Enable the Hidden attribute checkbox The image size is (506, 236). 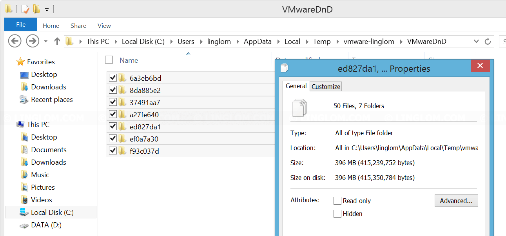tap(337, 214)
